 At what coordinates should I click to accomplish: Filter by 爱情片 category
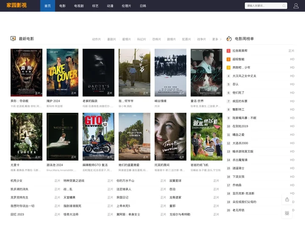tap(126, 39)
